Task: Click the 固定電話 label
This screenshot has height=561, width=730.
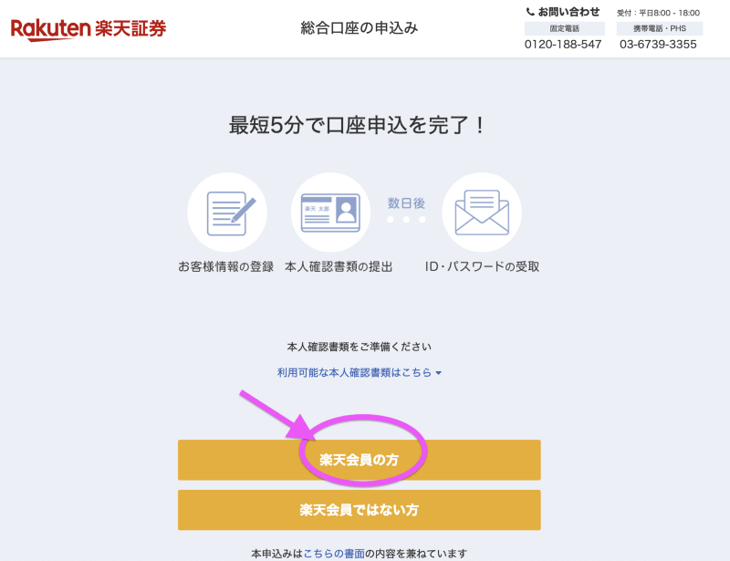Action: (x=564, y=28)
